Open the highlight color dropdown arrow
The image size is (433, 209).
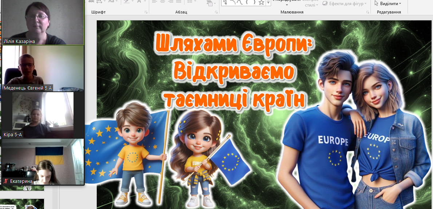[x=132, y=1]
